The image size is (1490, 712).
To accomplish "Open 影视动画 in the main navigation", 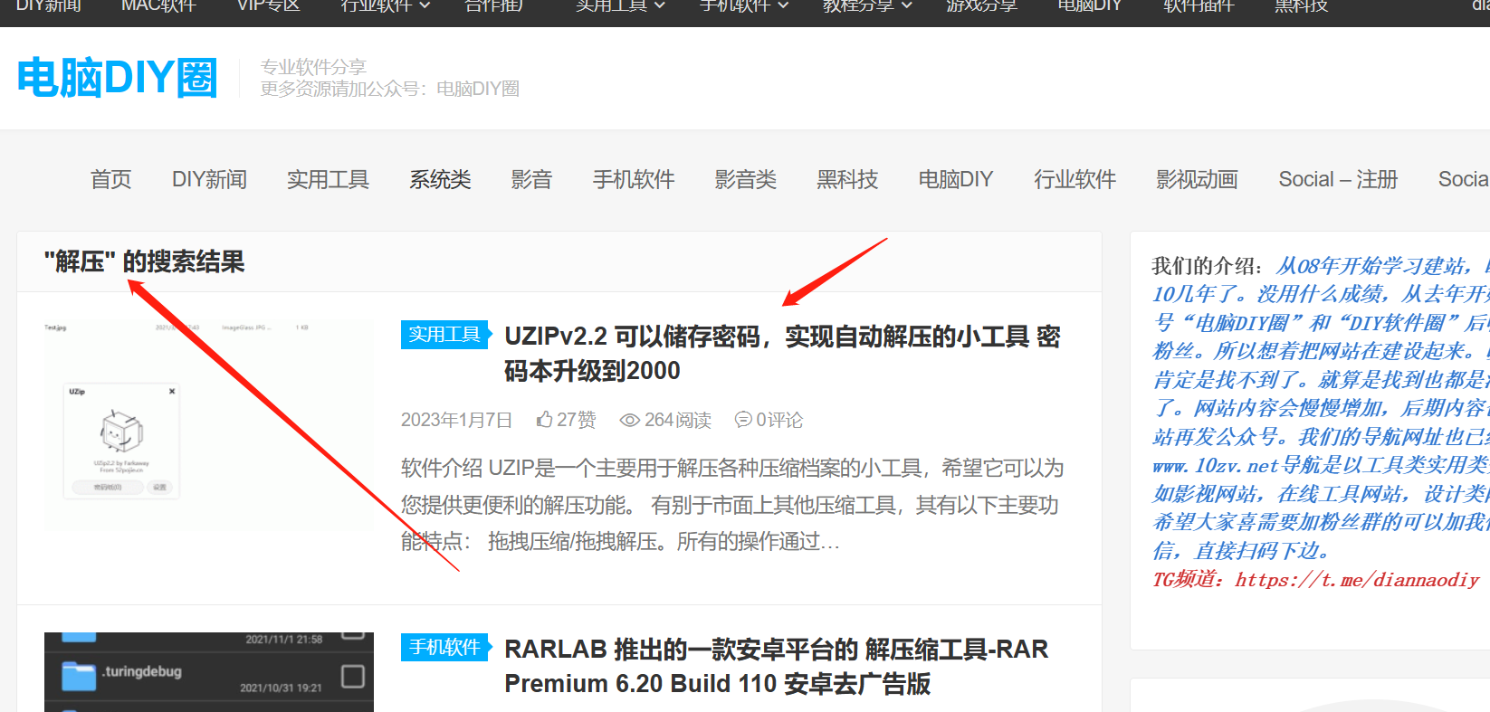I will click(x=1197, y=179).
